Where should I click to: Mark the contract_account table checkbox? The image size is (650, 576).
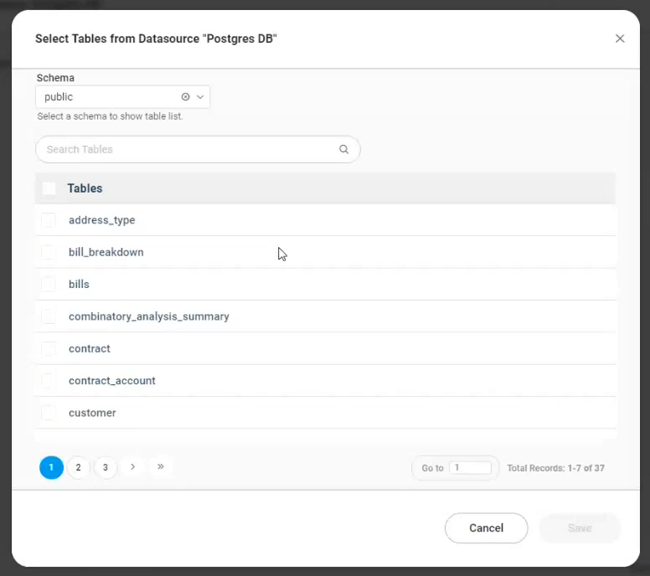[49, 381]
